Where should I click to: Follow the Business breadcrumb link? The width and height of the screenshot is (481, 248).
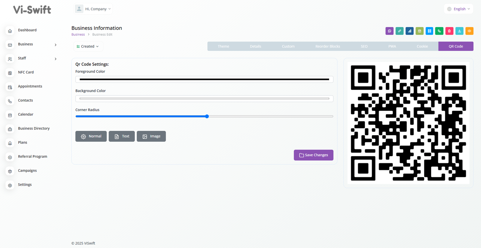tap(78, 35)
